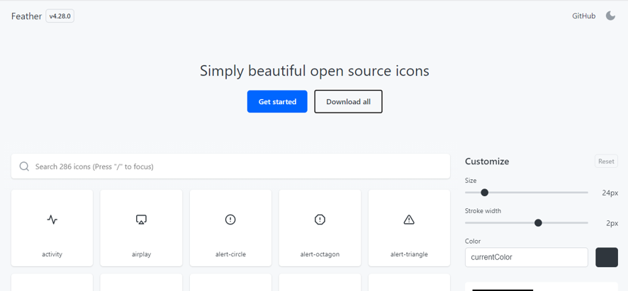Click the currentColor color input field
Screen dimensions: 628x291
526,258
